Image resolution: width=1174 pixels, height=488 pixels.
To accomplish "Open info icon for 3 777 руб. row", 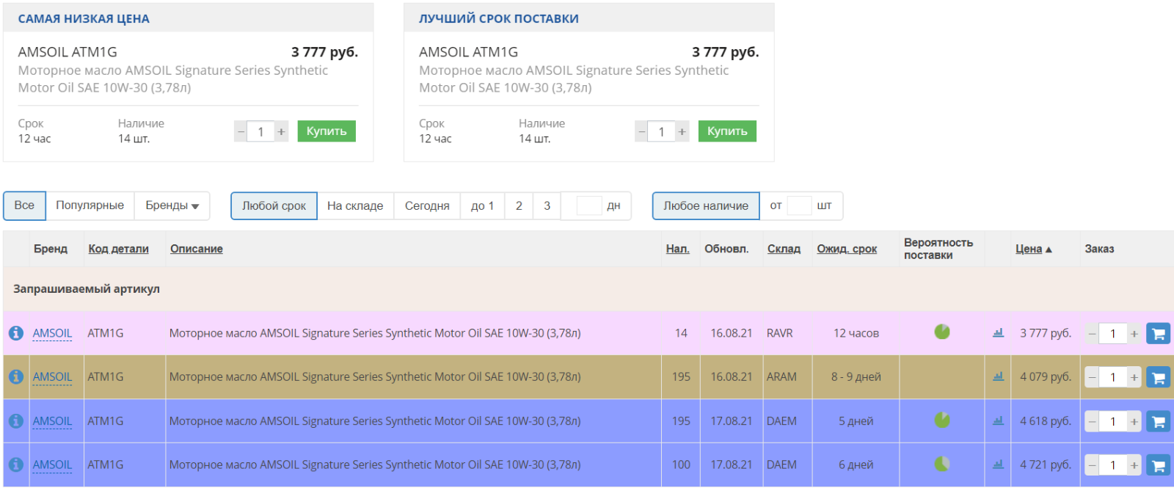I will click(15, 333).
